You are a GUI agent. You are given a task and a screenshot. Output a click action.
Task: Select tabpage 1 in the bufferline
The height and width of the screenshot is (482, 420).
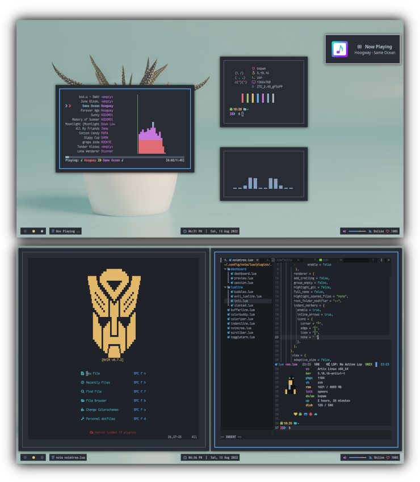pyautogui.click(x=373, y=260)
